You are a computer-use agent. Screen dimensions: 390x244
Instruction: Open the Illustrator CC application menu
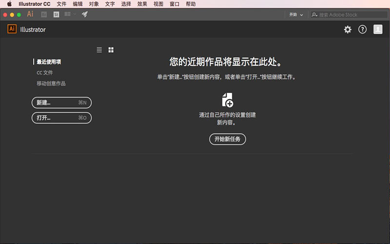[x=34, y=4]
